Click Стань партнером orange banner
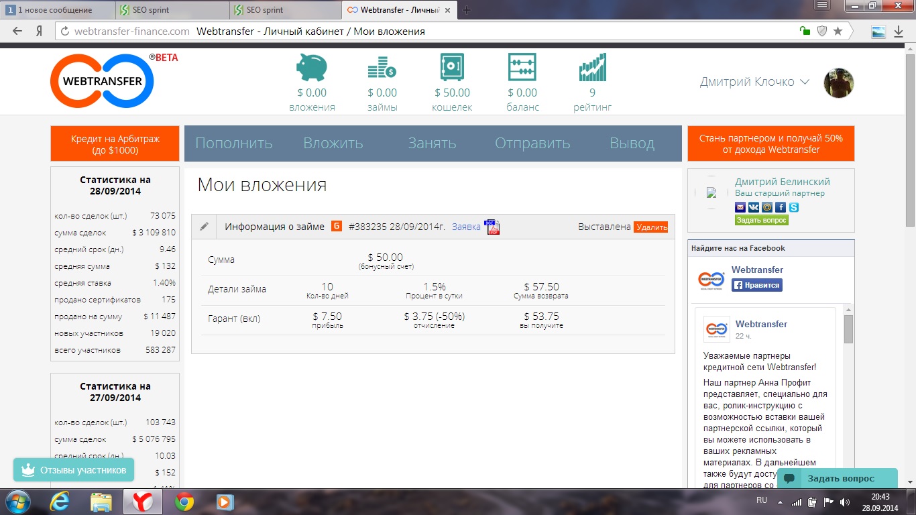 (771, 144)
